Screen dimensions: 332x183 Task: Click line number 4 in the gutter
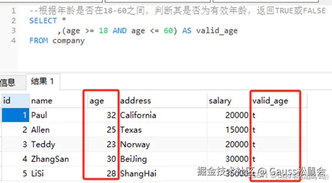pos(14,40)
